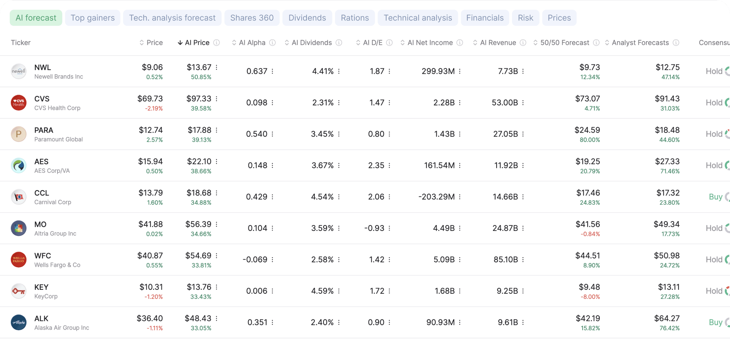Switch to Technical analysis tab
This screenshot has height=340, width=730.
418,18
